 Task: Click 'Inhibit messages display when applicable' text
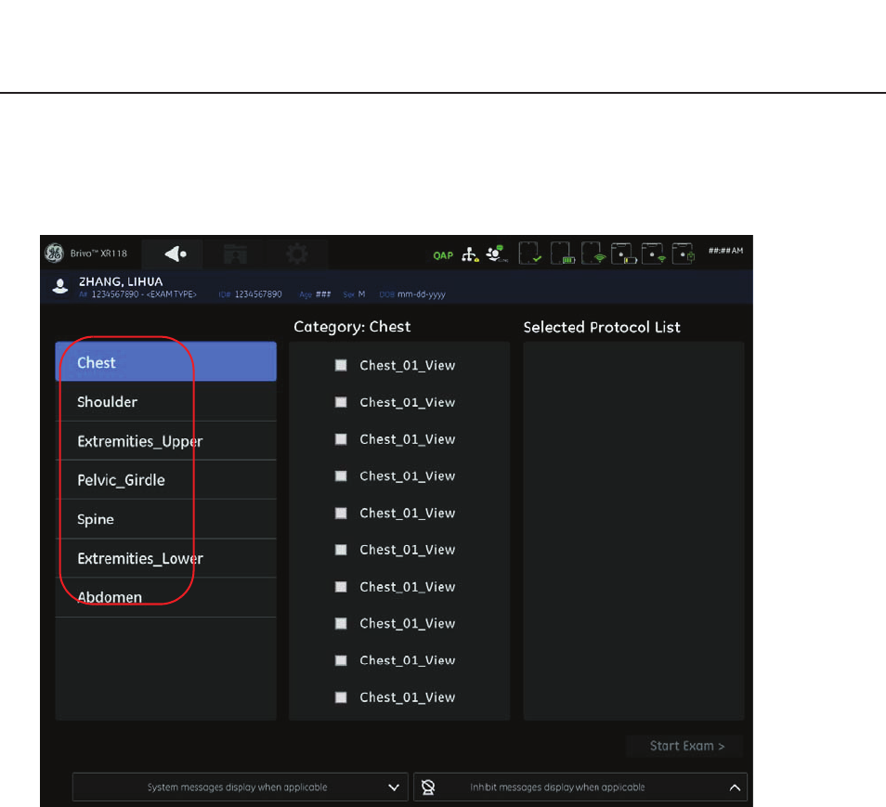pyautogui.click(x=557, y=787)
